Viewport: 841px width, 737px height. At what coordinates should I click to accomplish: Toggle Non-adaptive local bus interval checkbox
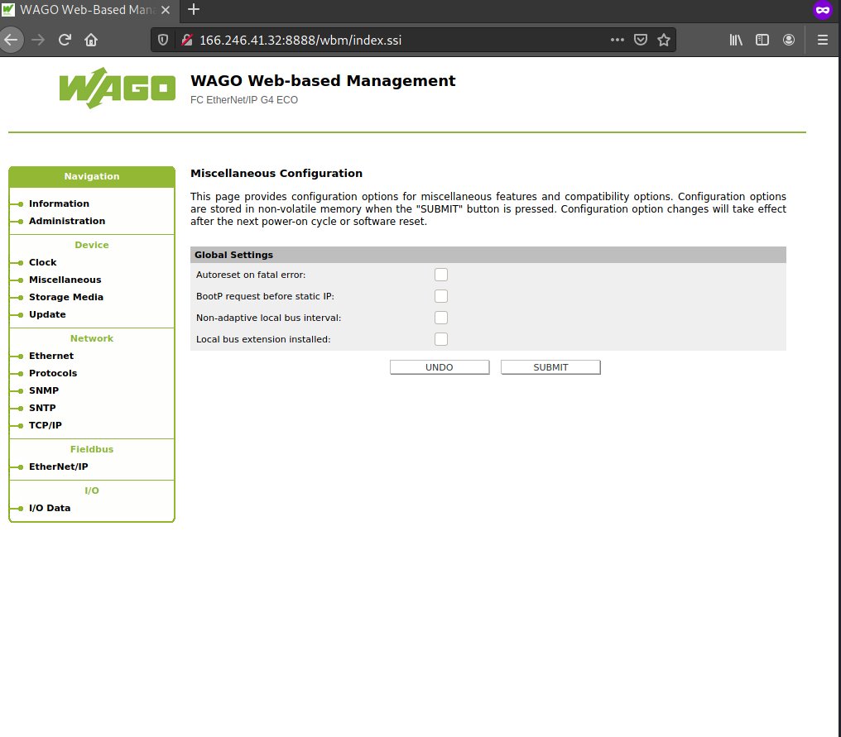pos(441,318)
